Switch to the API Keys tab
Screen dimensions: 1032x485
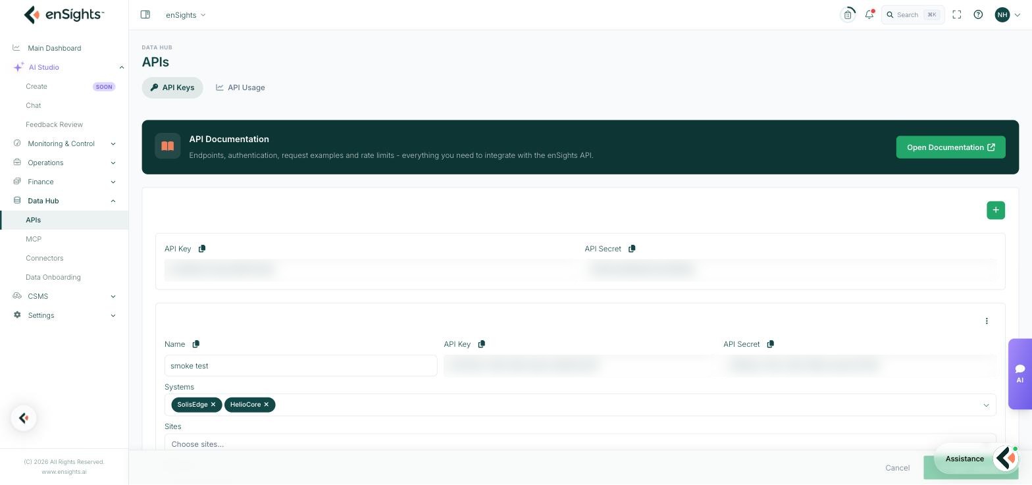point(172,88)
